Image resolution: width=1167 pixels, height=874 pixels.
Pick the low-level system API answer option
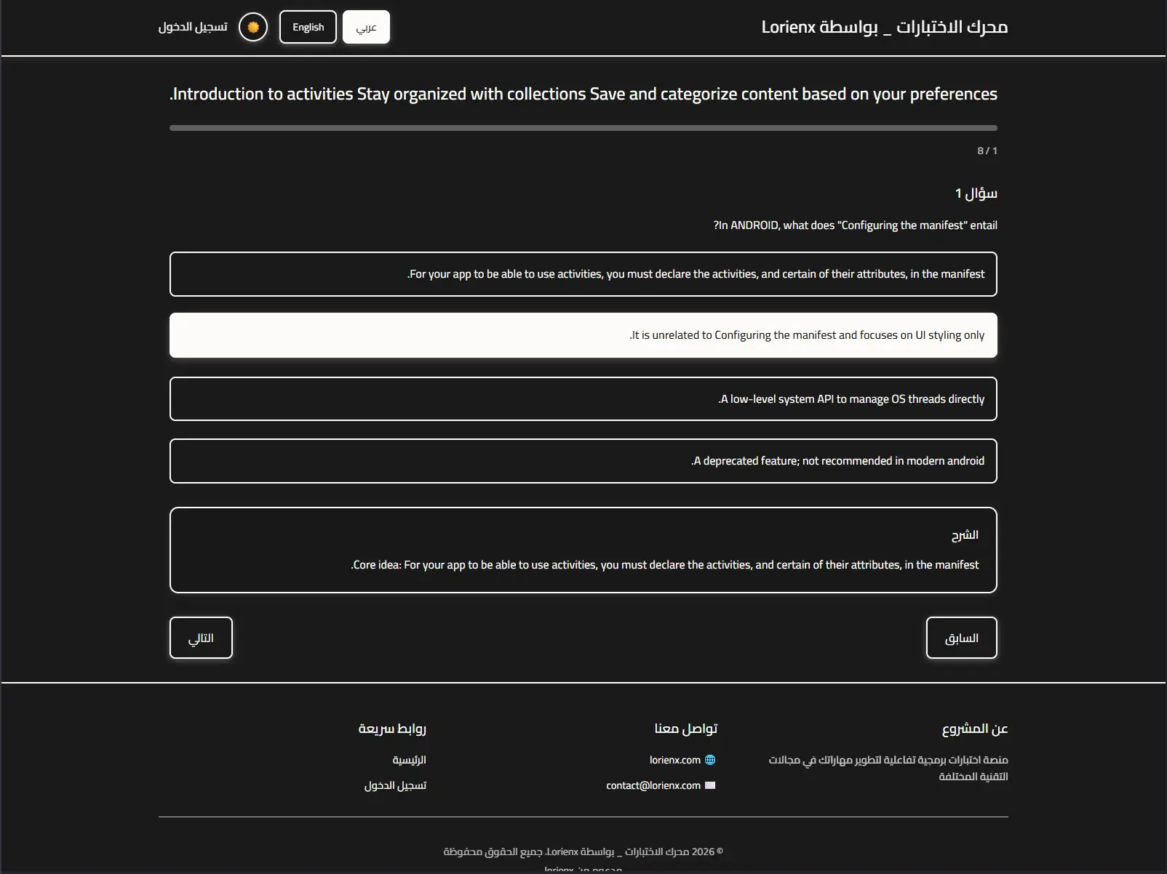click(x=583, y=398)
